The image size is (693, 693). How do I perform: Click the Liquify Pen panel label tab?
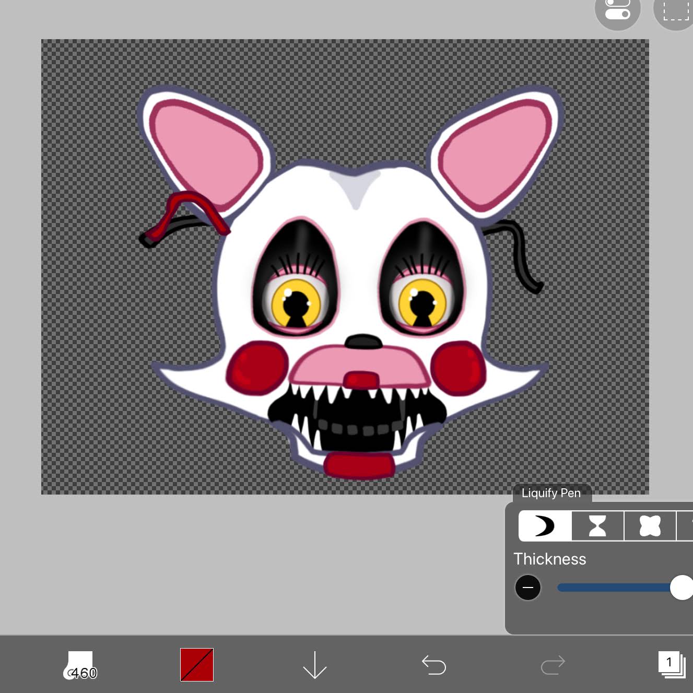(x=551, y=493)
